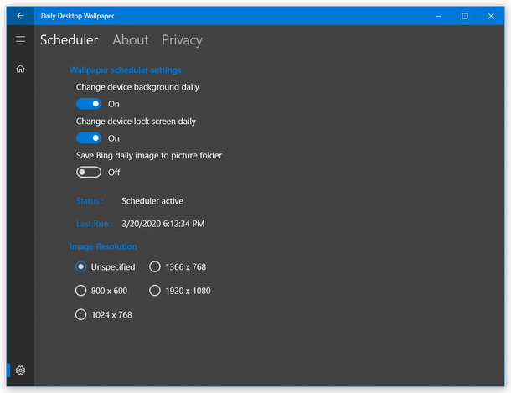This screenshot has width=511, height=393.
Task: Close the Daily Desktop Wallpaper window
Action: [491, 16]
